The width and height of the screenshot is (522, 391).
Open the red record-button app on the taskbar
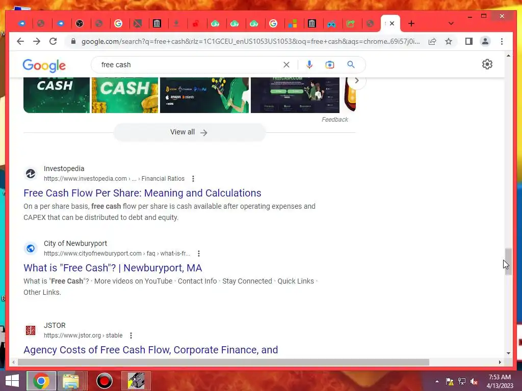[104, 381]
